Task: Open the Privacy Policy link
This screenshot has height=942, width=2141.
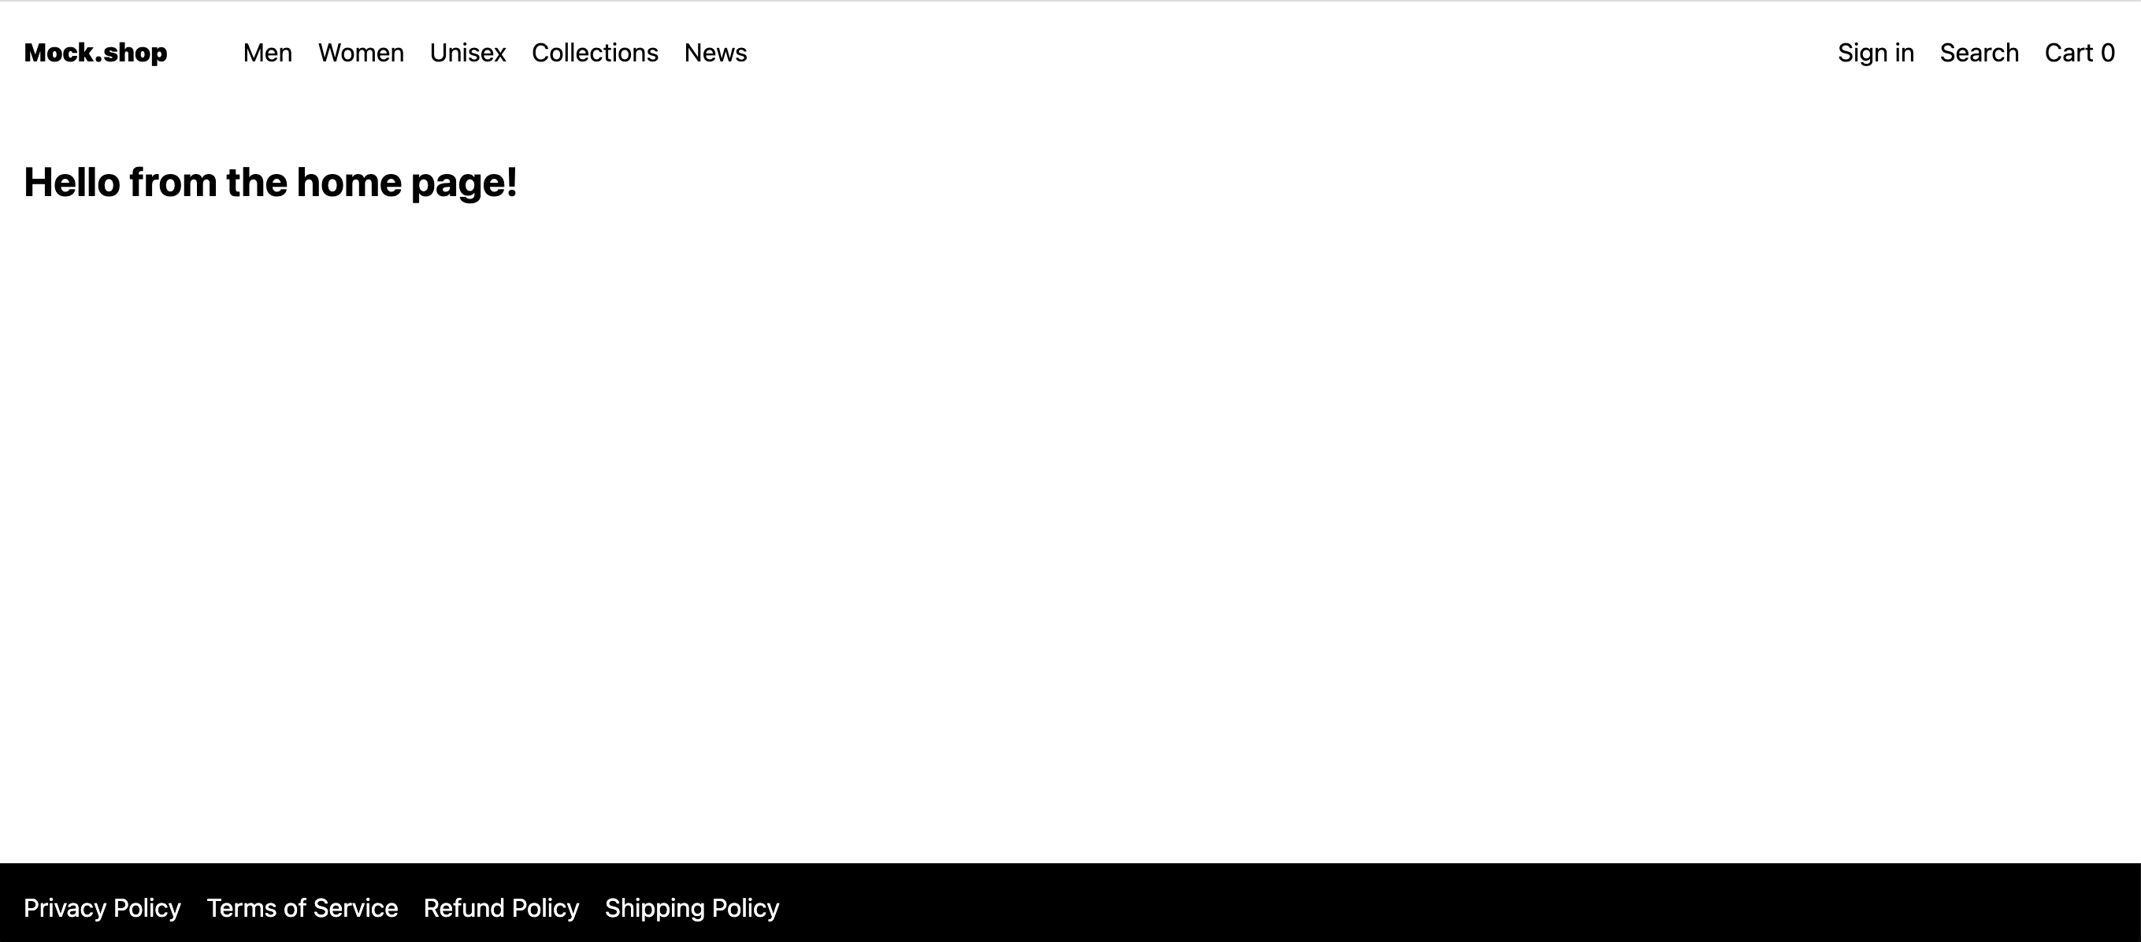Action: pyautogui.click(x=102, y=903)
